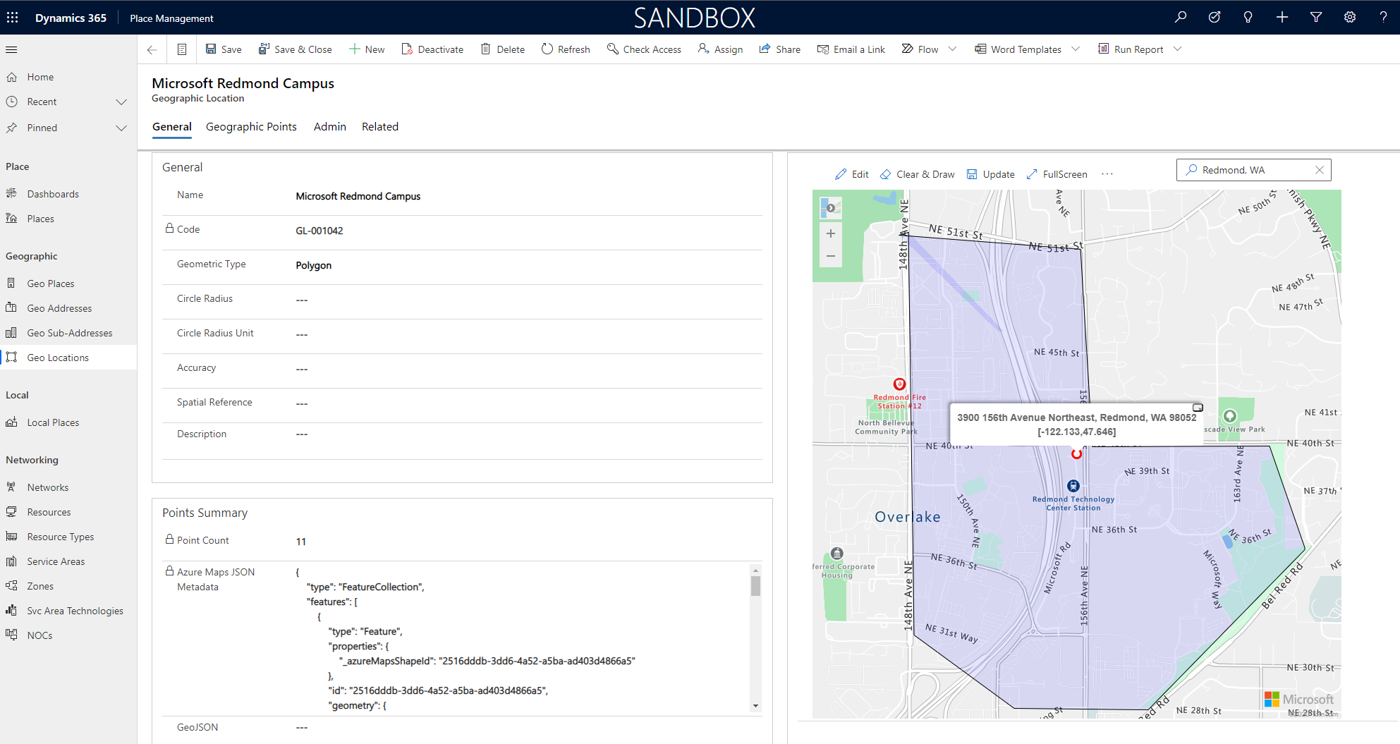Open the Related tab

pyautogui.click(x=379, y=126)
